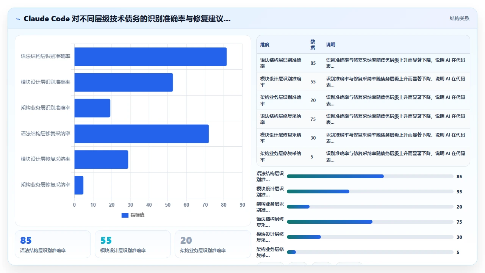Click the 架构业务层识别准确率 bar in the chart

[92, 108]
